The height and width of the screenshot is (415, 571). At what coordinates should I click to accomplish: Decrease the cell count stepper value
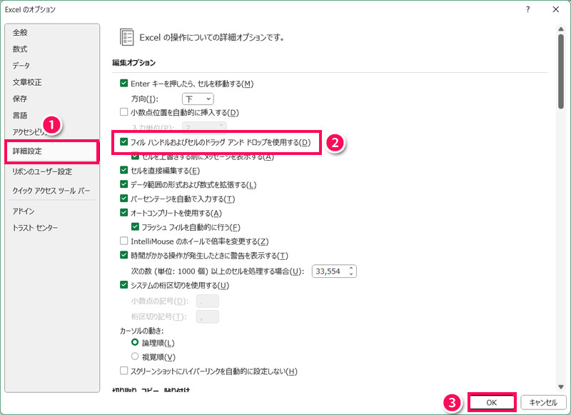[351, 274]
